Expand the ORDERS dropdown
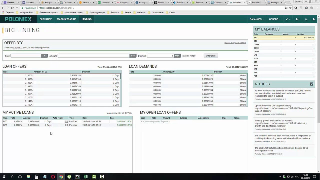 click(x=275, y=19)
